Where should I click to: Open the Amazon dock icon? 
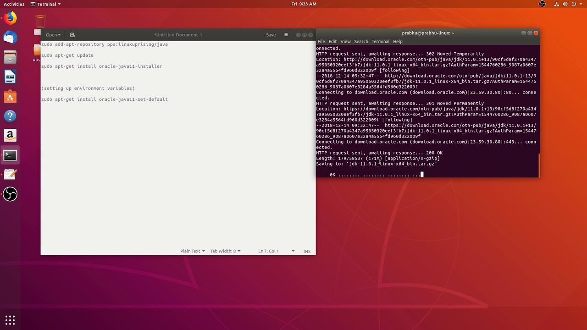pyautogui.click(x=10, y=136)
